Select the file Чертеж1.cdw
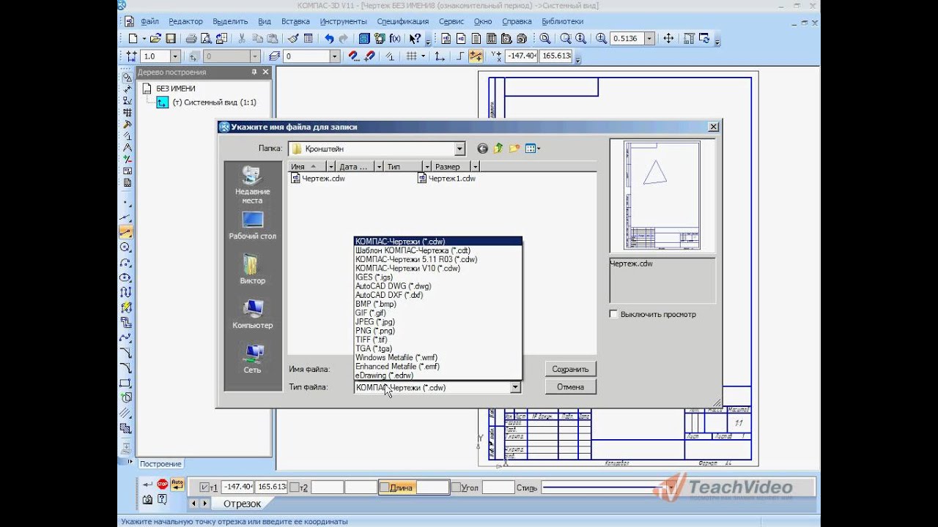The width and height of the screenshot is (938, 527). coord(446,178)
